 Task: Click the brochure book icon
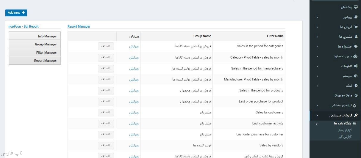pyautogui.click(x=356, y=17)
